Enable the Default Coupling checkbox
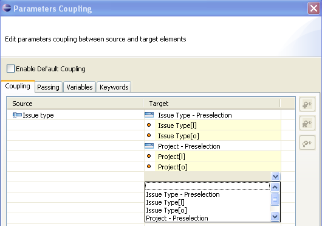The image size is (322, 226). tap(10, 69)
